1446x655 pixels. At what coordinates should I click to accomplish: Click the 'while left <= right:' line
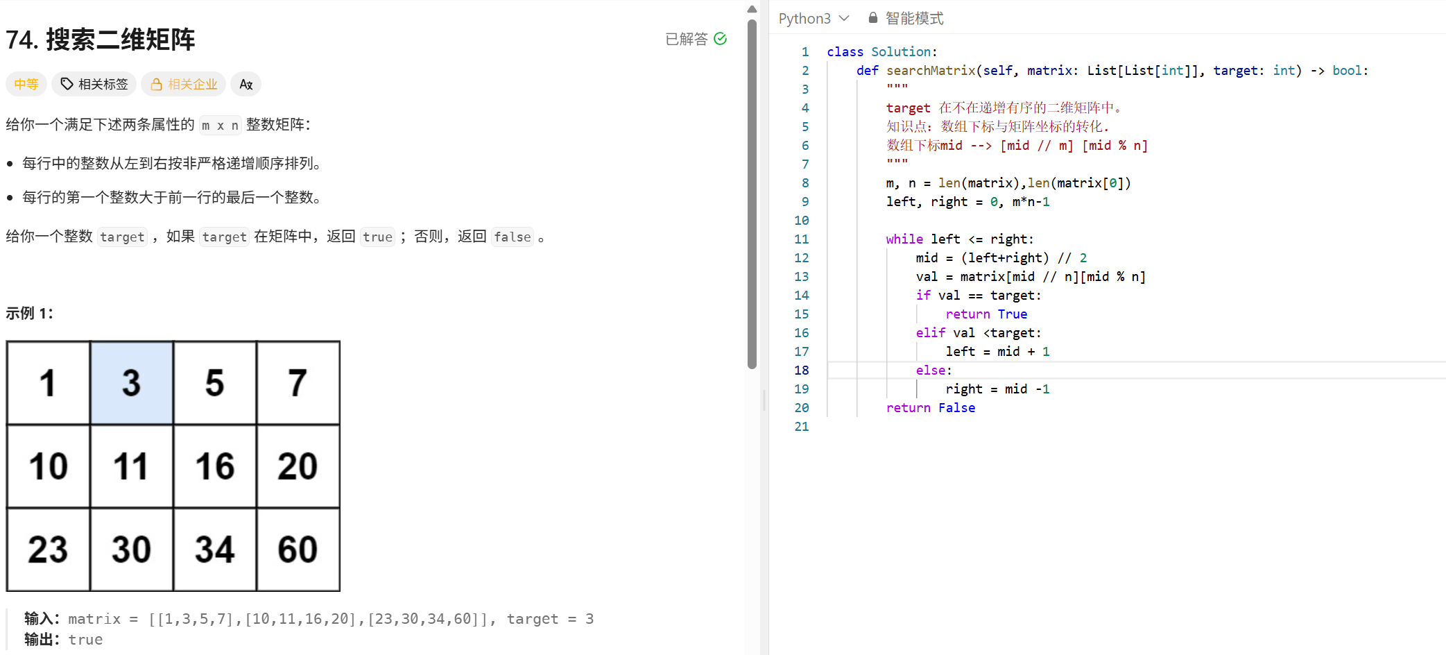click(960, 239)
